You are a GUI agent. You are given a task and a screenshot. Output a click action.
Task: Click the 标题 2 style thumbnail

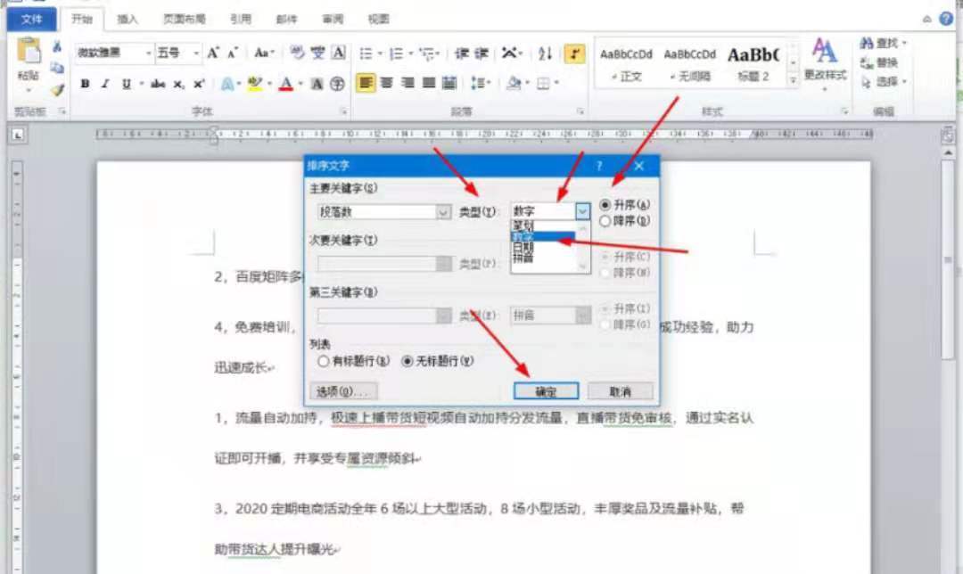point(753,64)
